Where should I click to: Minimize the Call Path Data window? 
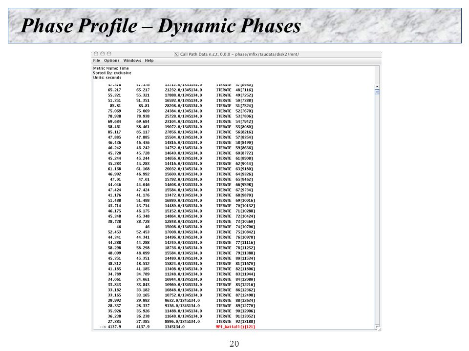(103, 54)
